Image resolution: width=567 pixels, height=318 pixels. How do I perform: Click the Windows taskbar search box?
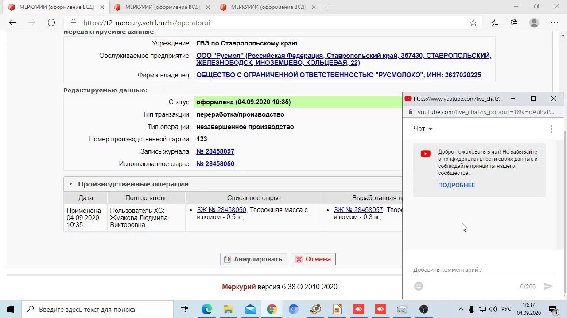tap(97, 309)
